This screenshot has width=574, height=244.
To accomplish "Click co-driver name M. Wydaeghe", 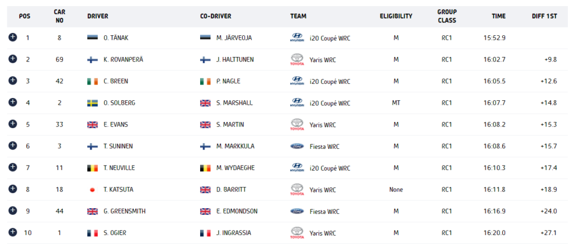I will coord(235,168).
